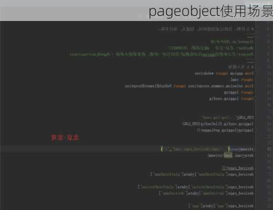273x210 pixels.
Task: Click the mirrored "import logging.config" code line
Action: [x=231, y=99]
